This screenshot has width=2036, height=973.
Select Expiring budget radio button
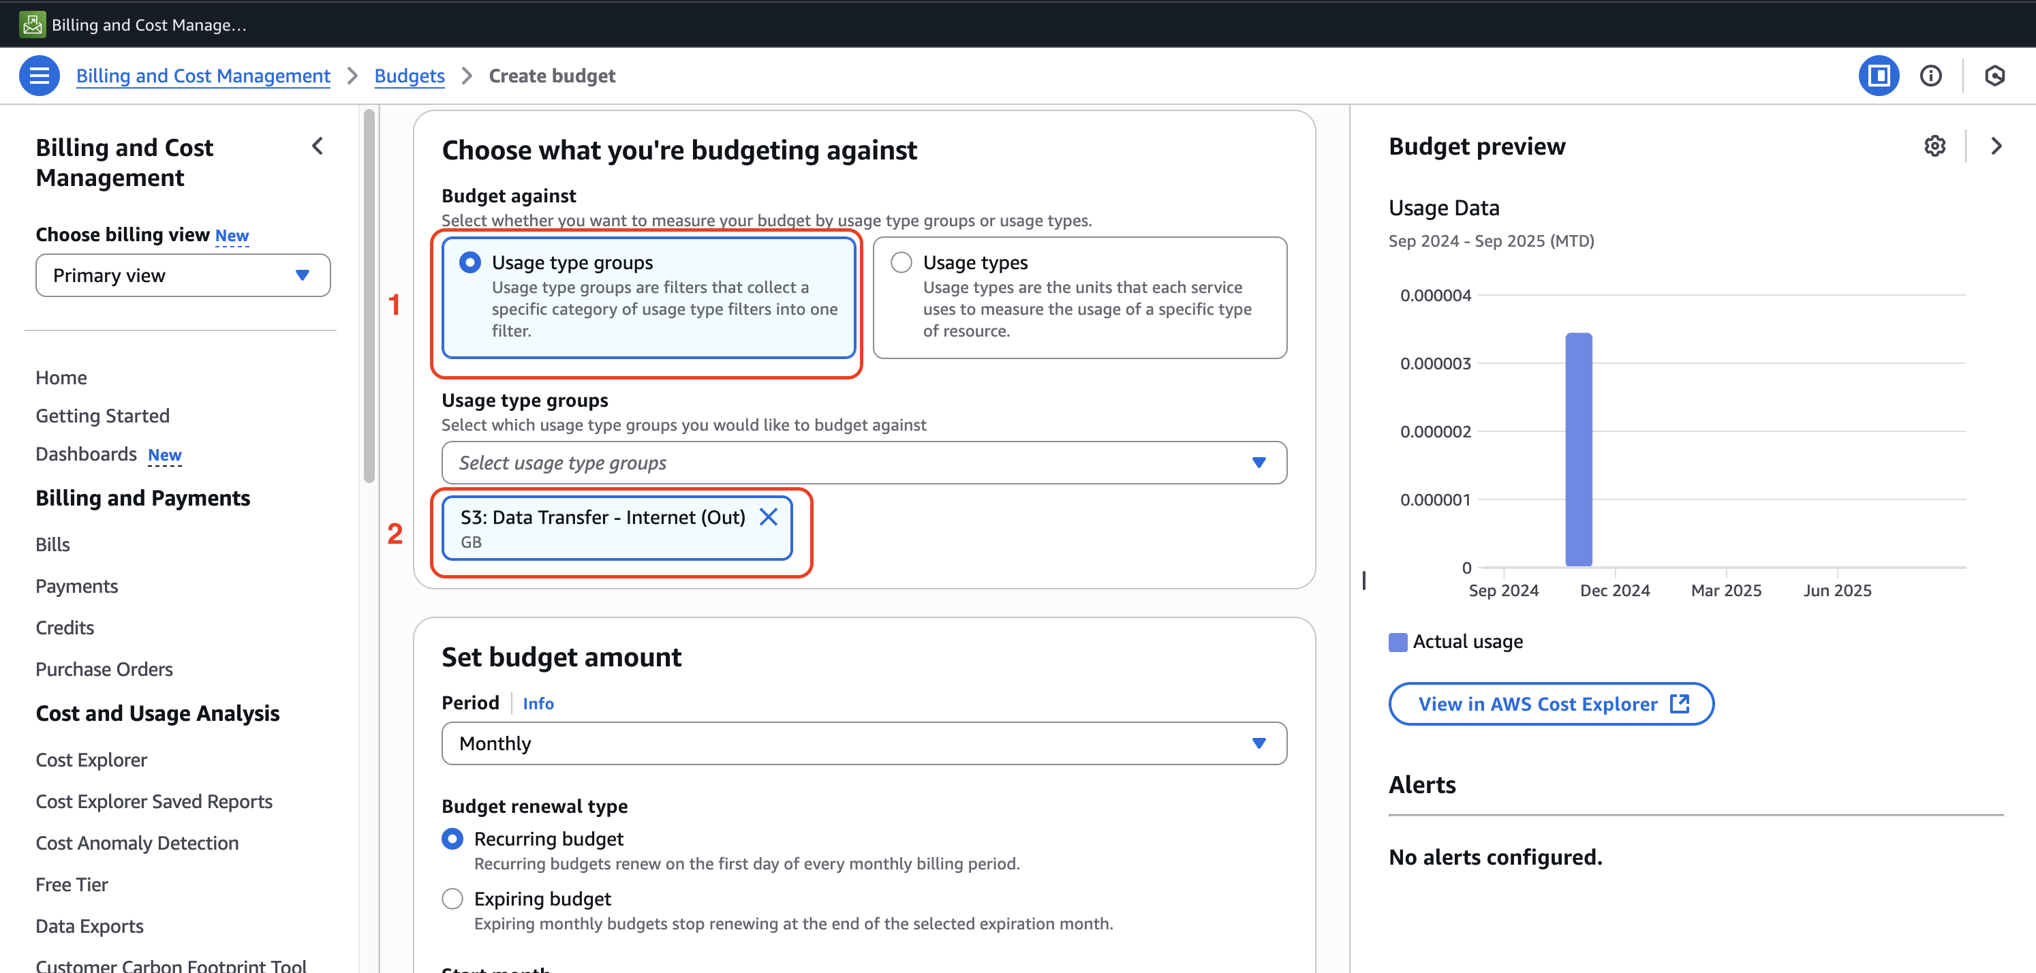[452, 899]
